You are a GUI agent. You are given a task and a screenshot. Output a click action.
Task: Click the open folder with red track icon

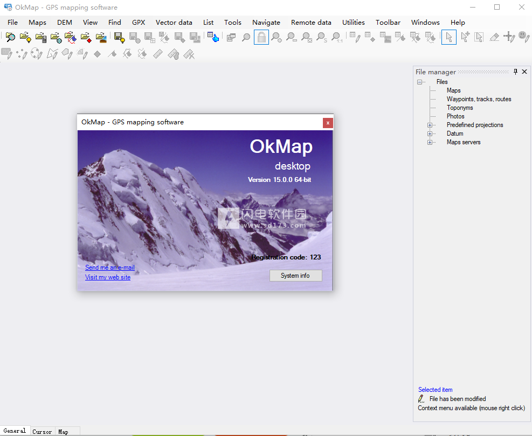[71, 37]
